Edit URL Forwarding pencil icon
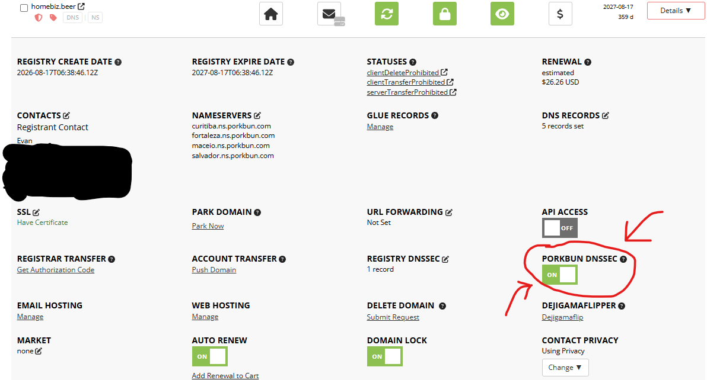707x380 pixels. click(449, 212)
